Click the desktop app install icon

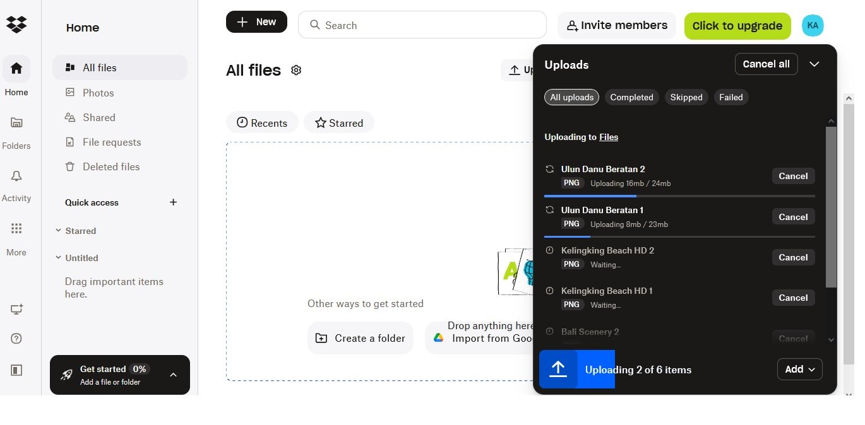click(x=16, y=310)
